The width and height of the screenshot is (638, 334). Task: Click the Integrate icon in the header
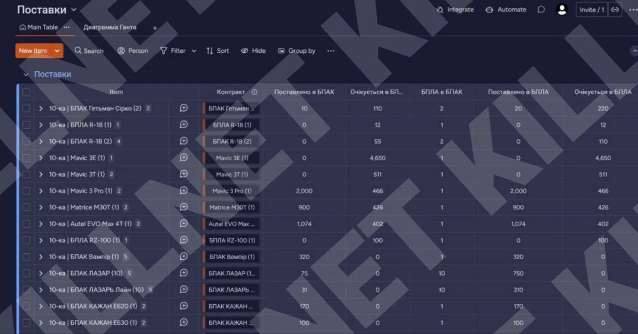pos(440,9)
